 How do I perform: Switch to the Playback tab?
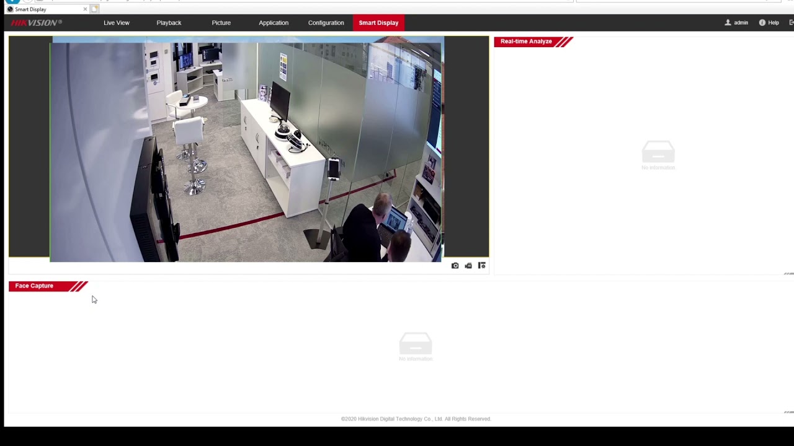(169, 23)
